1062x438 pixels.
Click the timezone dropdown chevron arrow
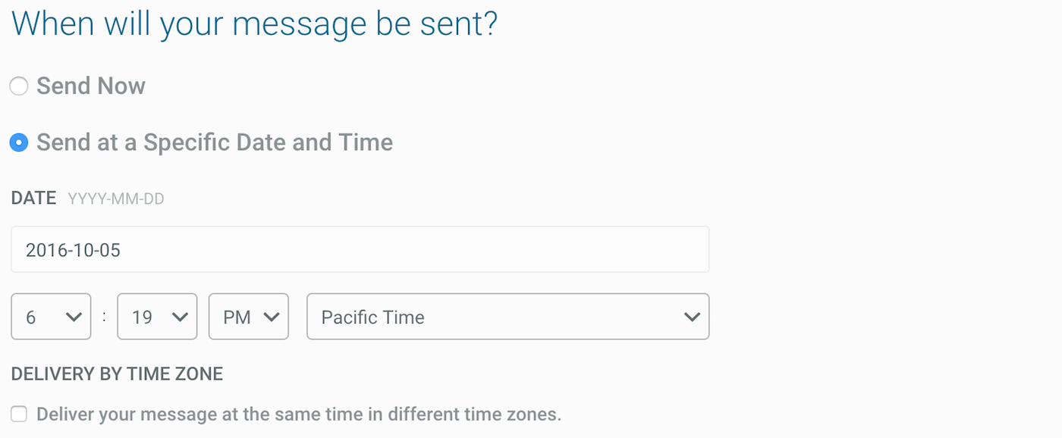point(691,317)
